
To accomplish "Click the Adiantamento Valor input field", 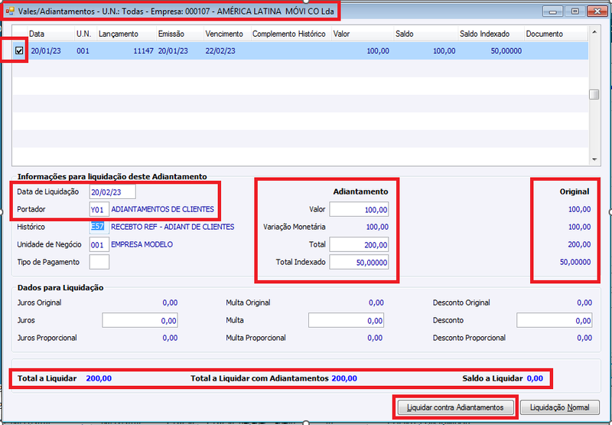I will click(359, 209).
